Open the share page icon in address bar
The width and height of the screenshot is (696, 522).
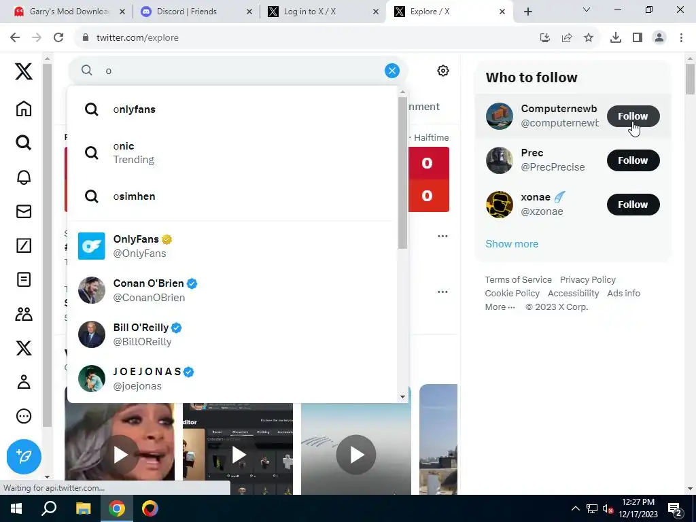(567, 38)
